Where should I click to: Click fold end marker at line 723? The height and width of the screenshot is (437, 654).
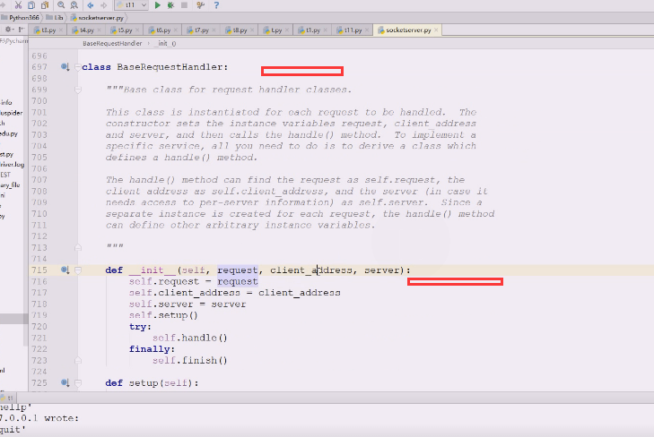click(77, 360)
